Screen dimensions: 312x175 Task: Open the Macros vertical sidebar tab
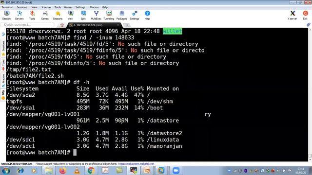click(3, 80)
